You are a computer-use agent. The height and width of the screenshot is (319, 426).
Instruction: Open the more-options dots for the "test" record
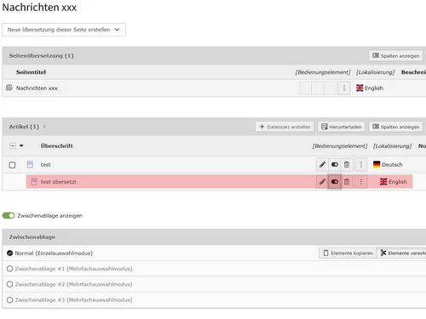[x=361, y=164]
